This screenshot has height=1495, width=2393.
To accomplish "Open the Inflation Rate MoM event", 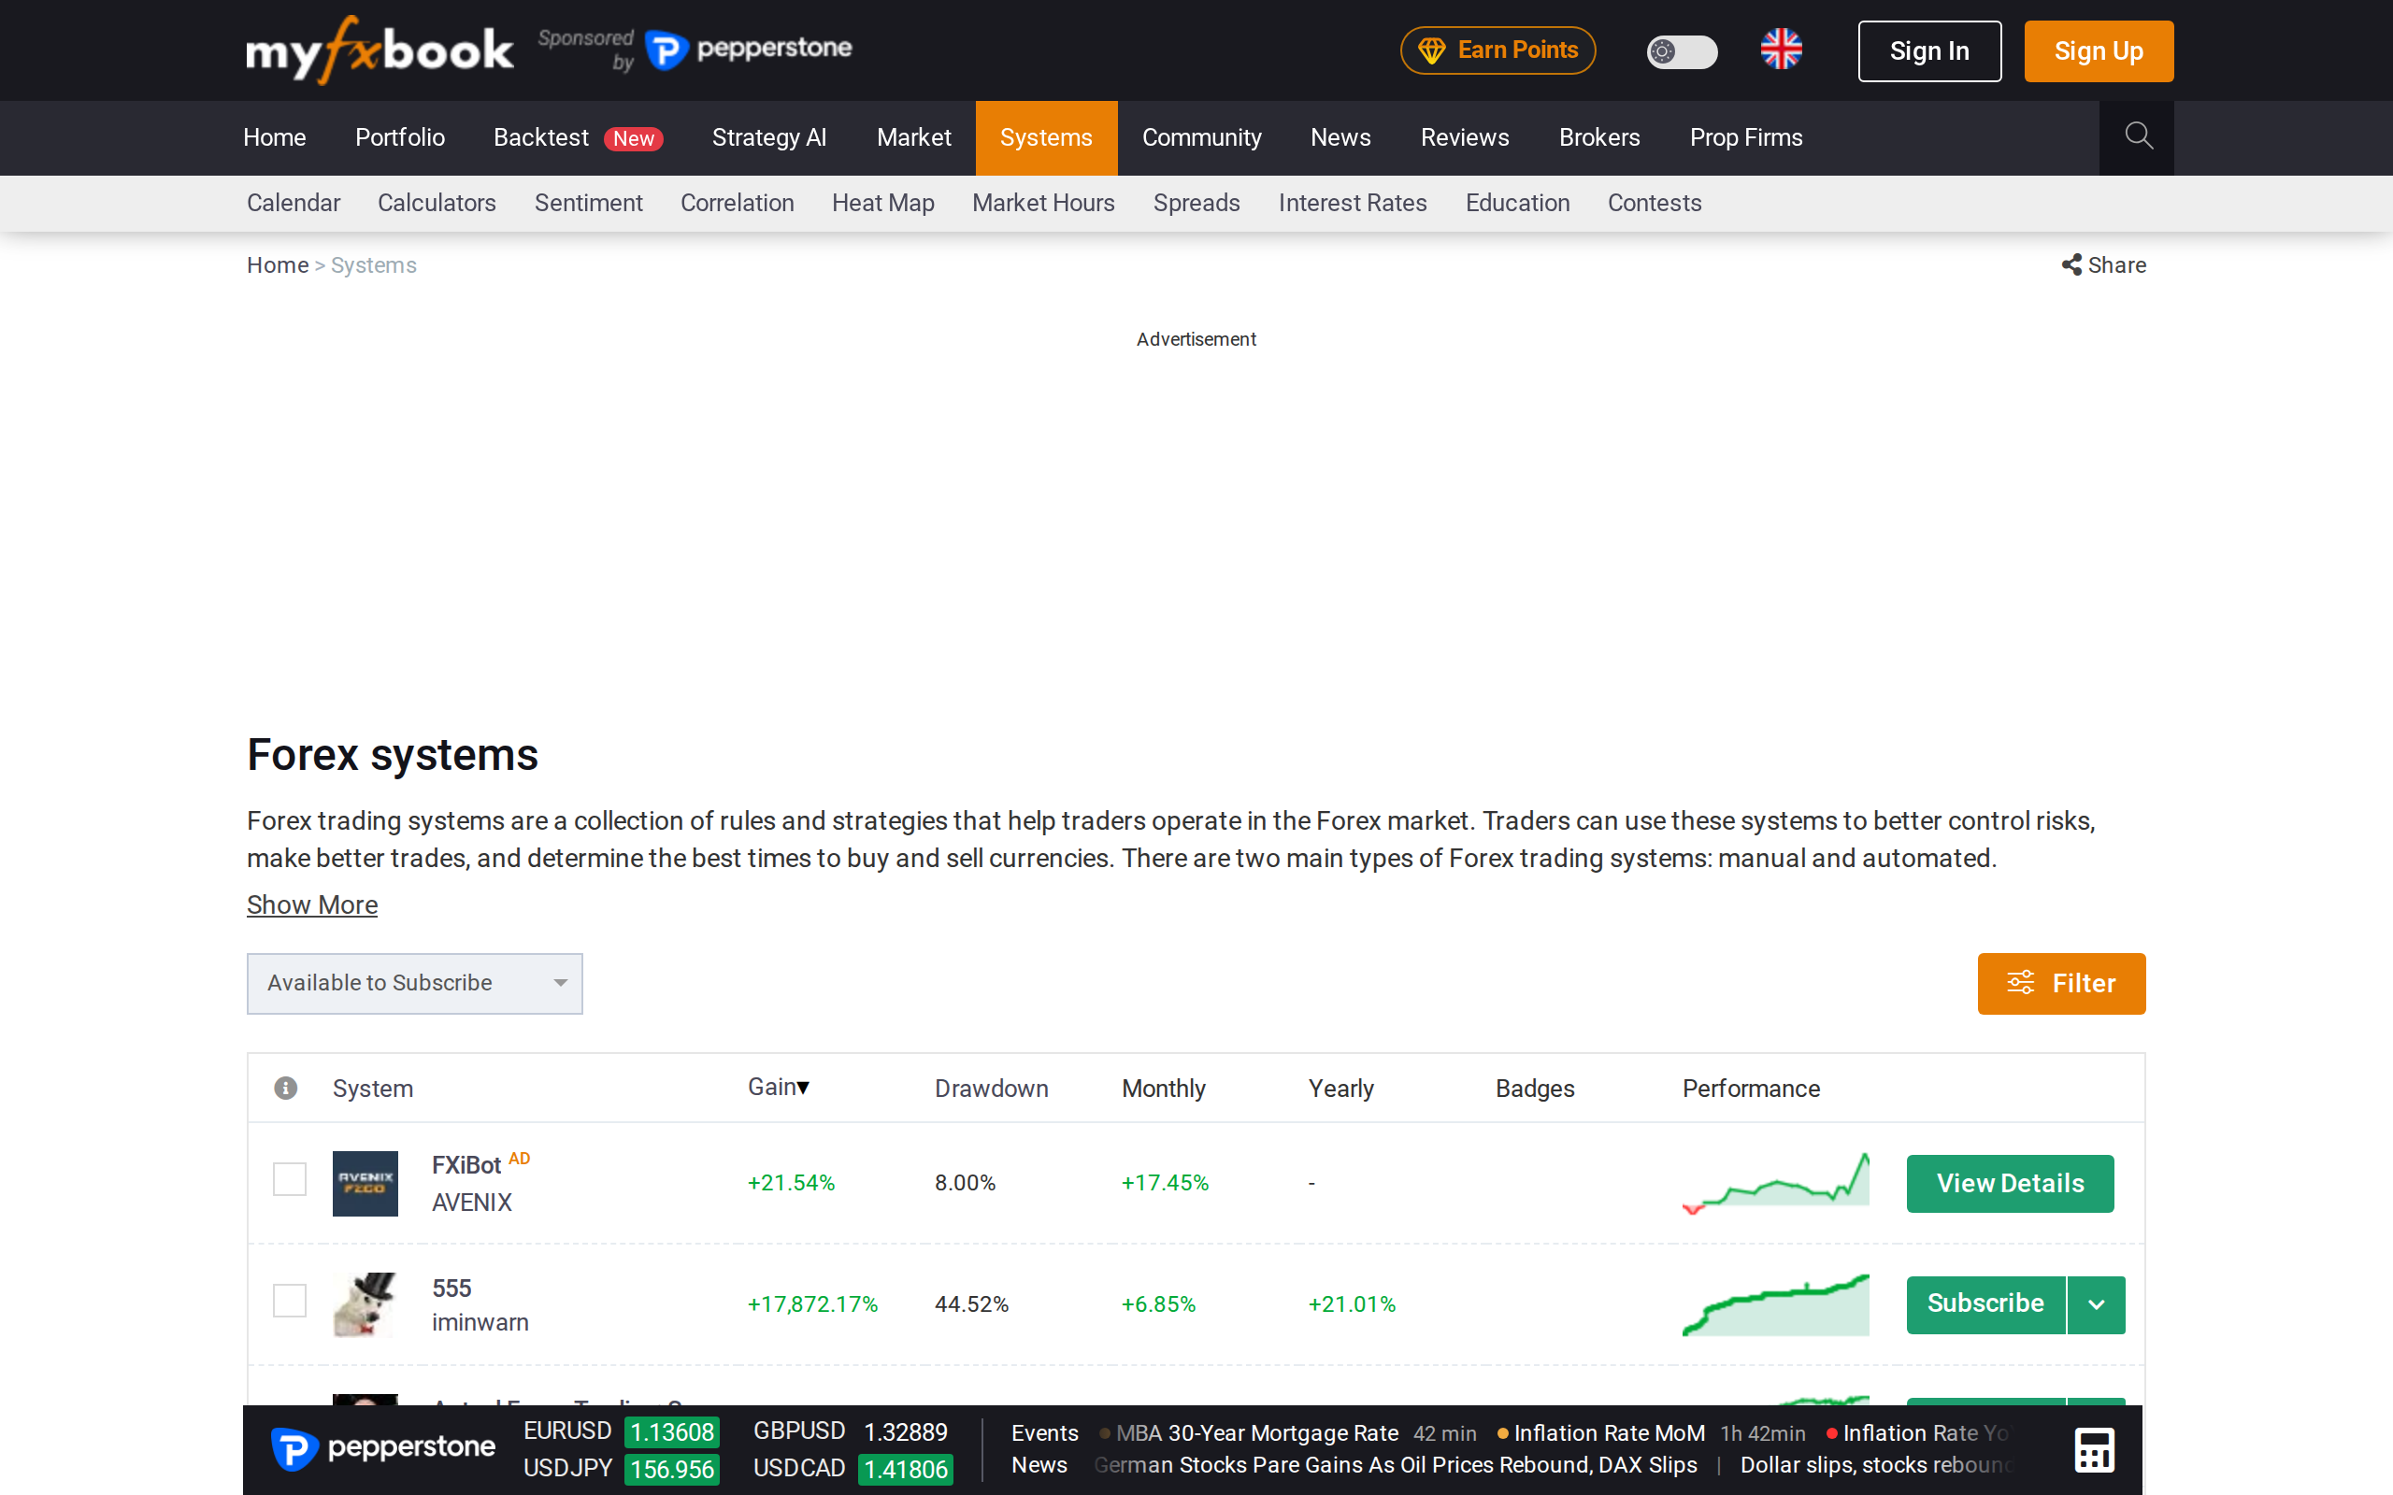I will (1608, 1432).
